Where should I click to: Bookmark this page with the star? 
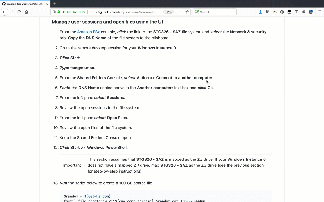pos(187,12)
